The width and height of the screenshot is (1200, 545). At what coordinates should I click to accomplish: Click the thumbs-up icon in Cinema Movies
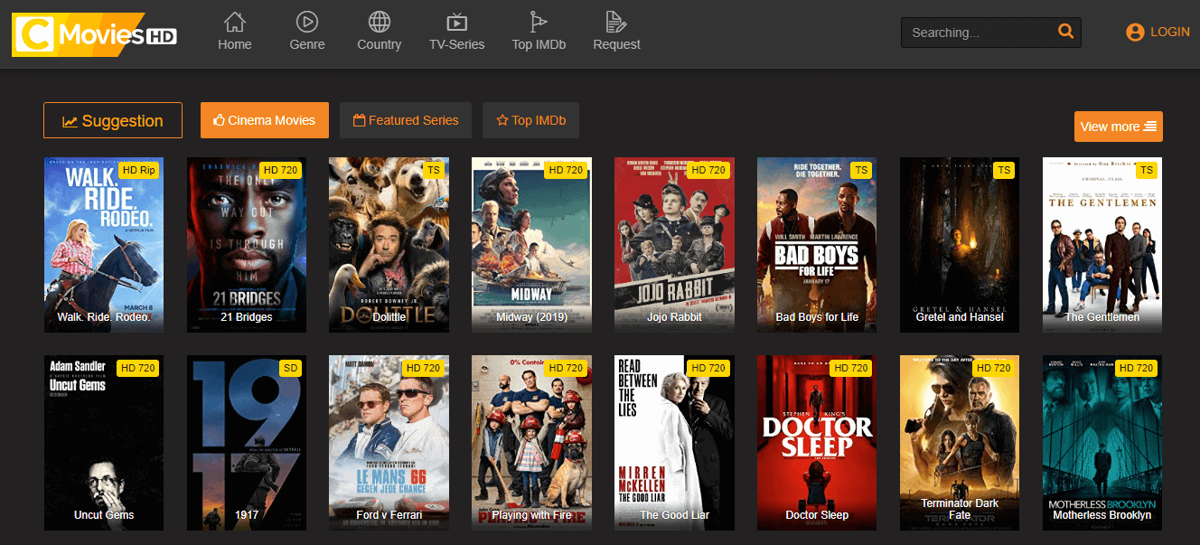pos(219,119)
